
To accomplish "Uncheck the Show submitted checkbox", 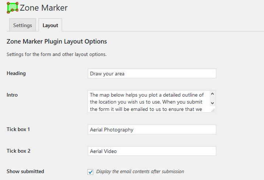I will (91, 172).
